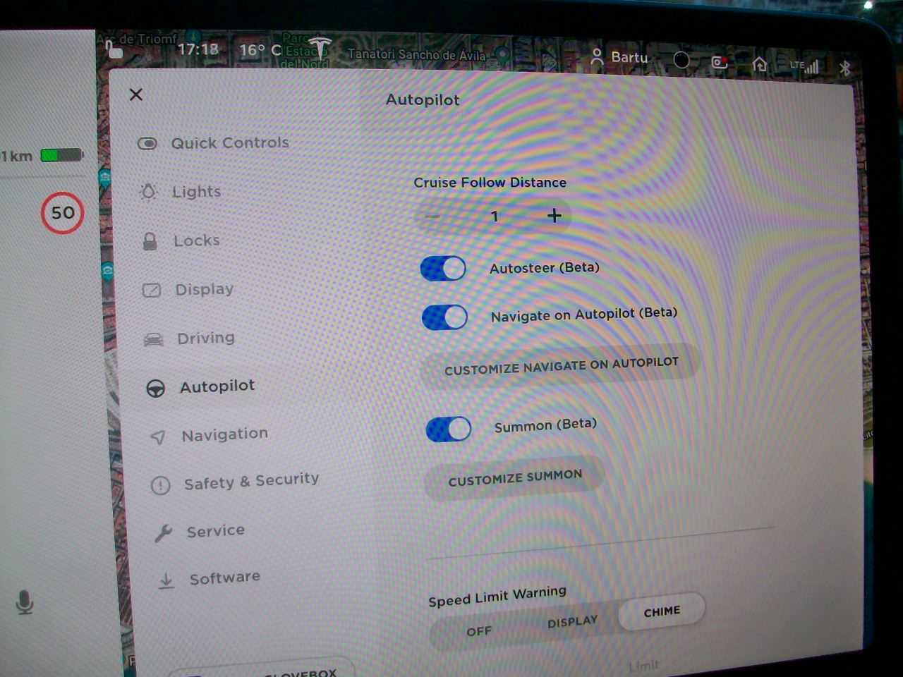Image resolution: width=903 pixels, height=677 pixels.
Task: Tap the LTE signal strength indicator
Action: point(805,66)
